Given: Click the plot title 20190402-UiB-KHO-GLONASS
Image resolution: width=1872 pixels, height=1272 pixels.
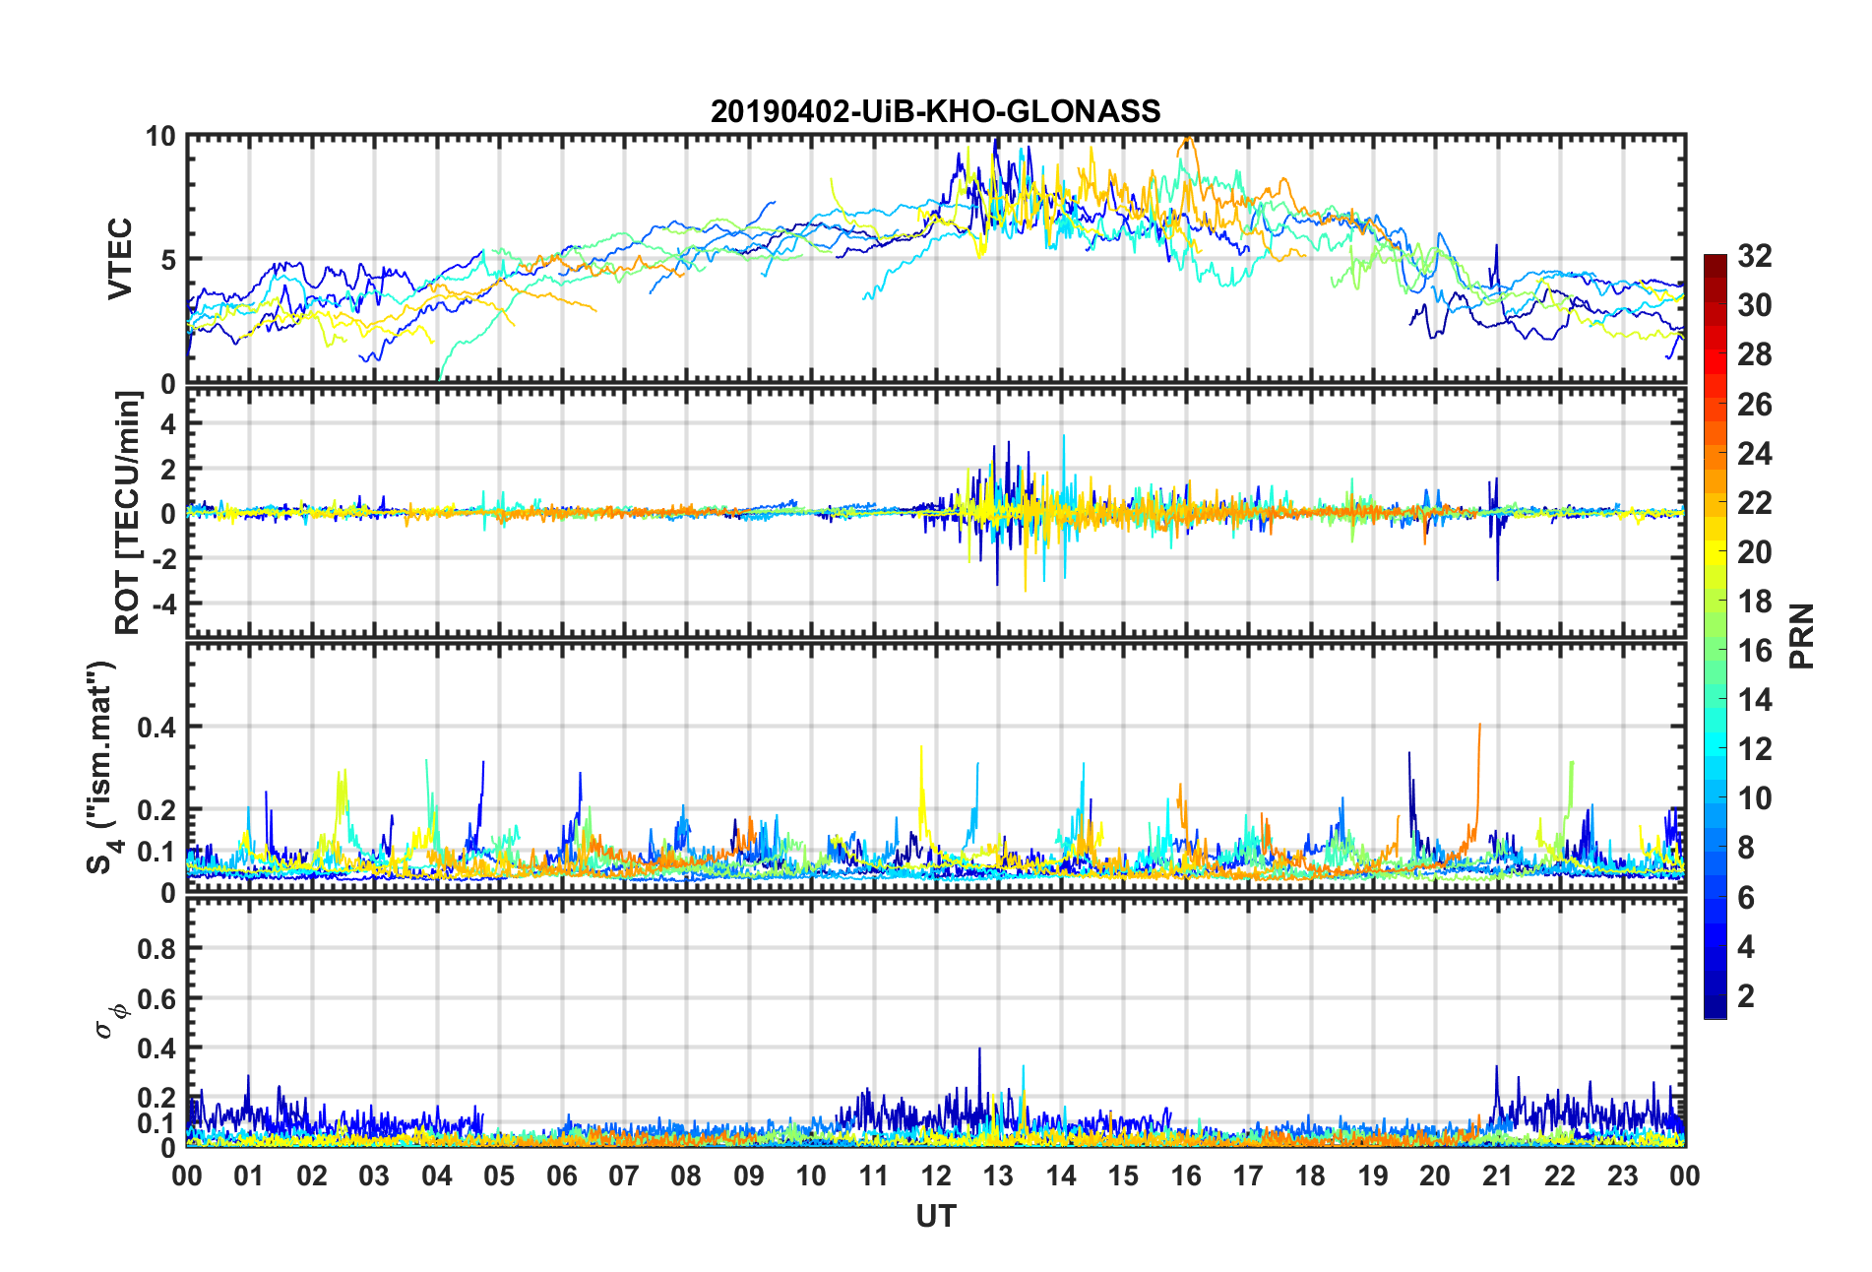Looking at the screenshot, I should [x=935, y=111].
